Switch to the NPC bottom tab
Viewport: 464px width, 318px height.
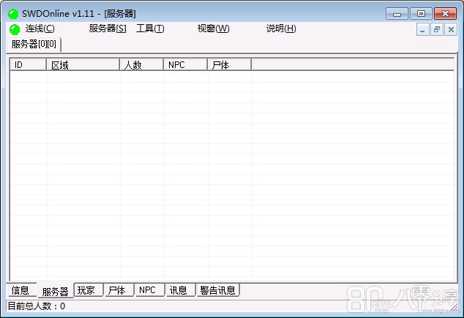pos(150,290)
